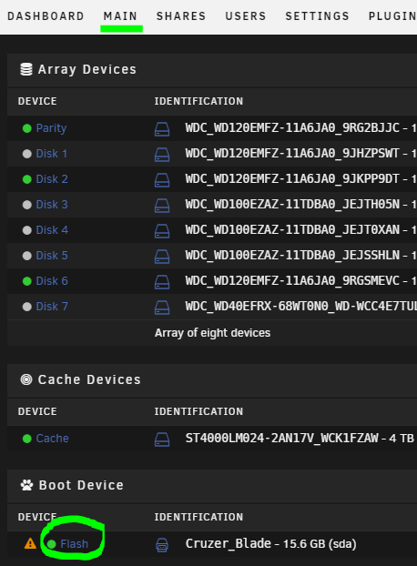Click the green status dot for Parity
Image resolution: width=417 pixels, height=566 pixels.
(27, 128)
